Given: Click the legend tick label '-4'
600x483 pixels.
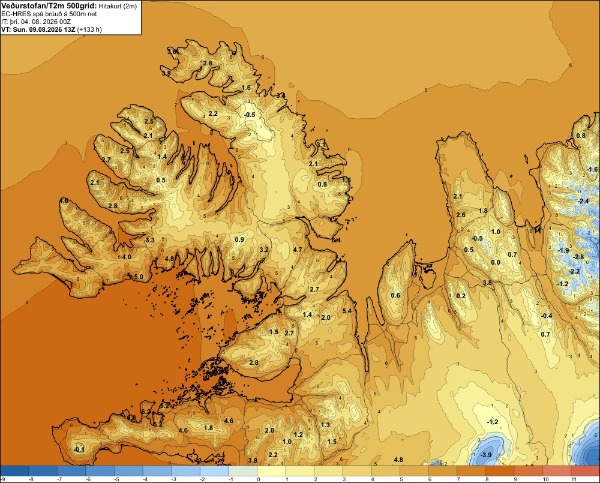Looking at the screenshot, I should 145,479.
